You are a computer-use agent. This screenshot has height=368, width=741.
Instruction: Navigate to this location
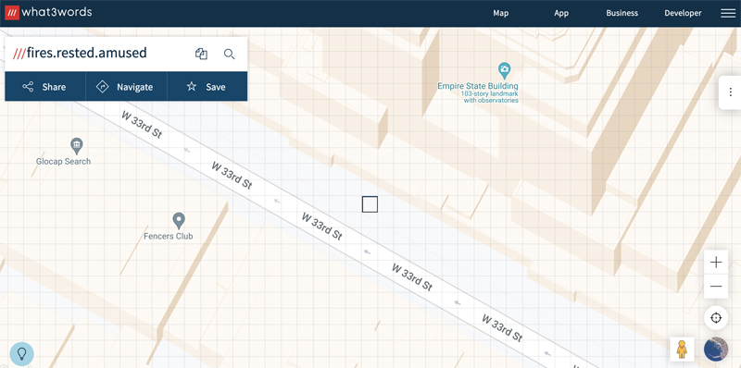click(x=126, y=87)
